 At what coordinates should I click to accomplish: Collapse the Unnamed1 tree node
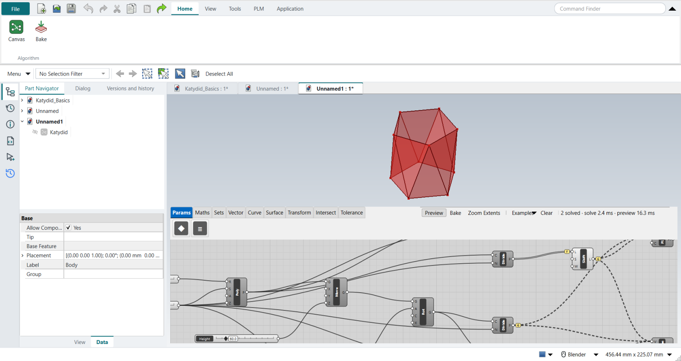[x=22, y=121]
